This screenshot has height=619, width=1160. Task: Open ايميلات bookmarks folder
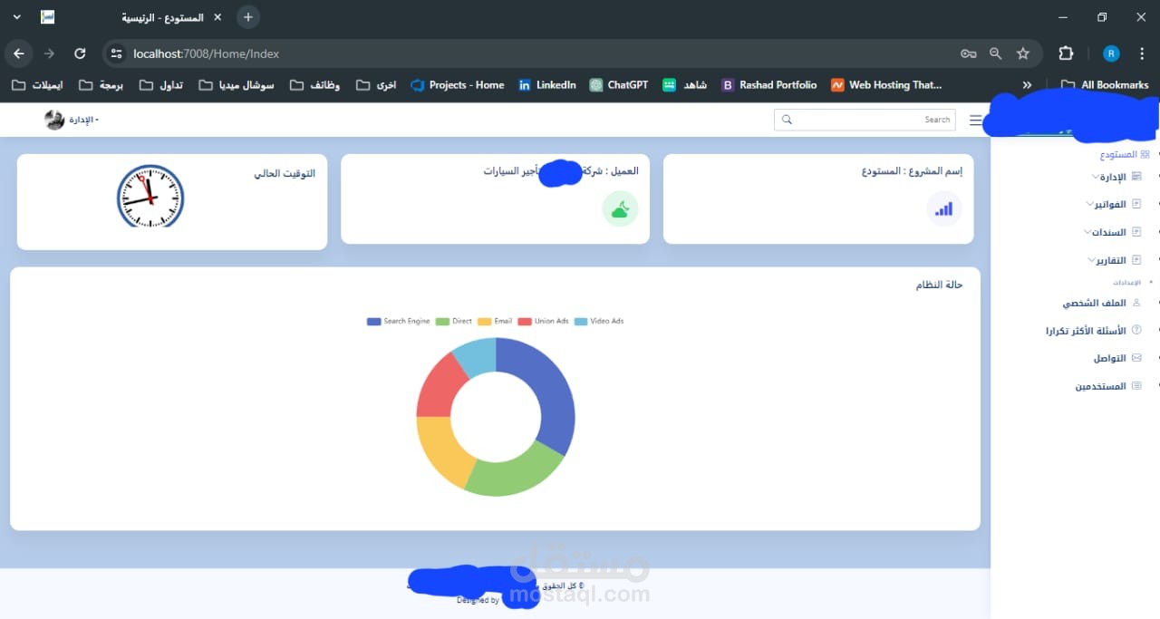37,85
